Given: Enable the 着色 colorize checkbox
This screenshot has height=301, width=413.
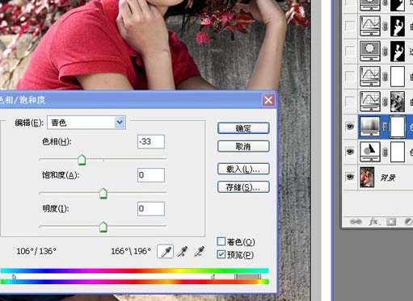Looking at the screenshot, I should click(x=221, y=241).
